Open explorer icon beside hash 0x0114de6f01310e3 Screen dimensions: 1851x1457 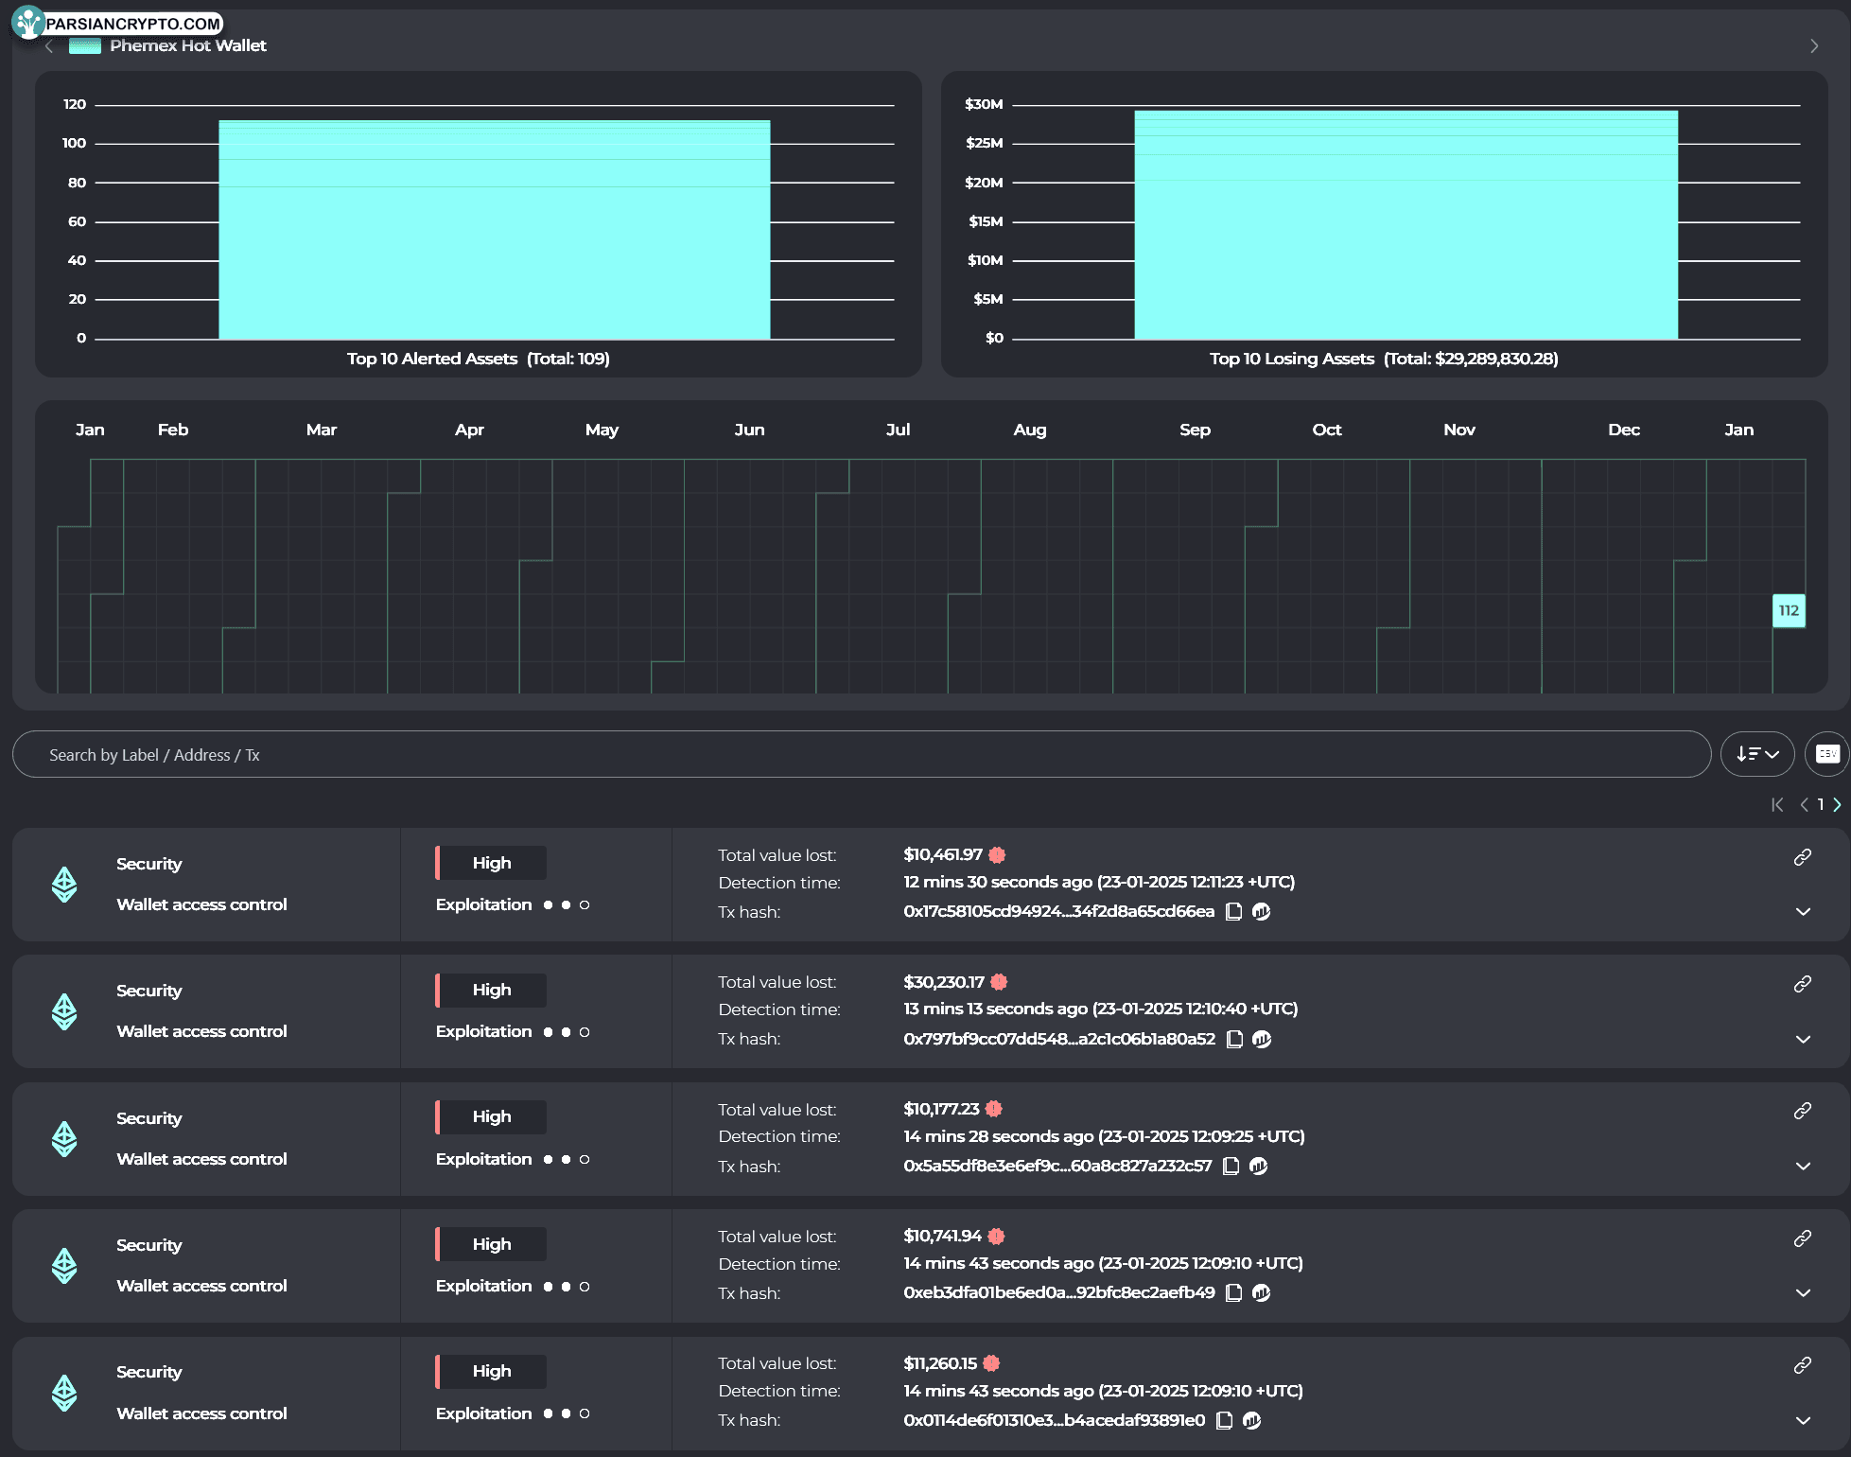click(x=1251, y=1420)
